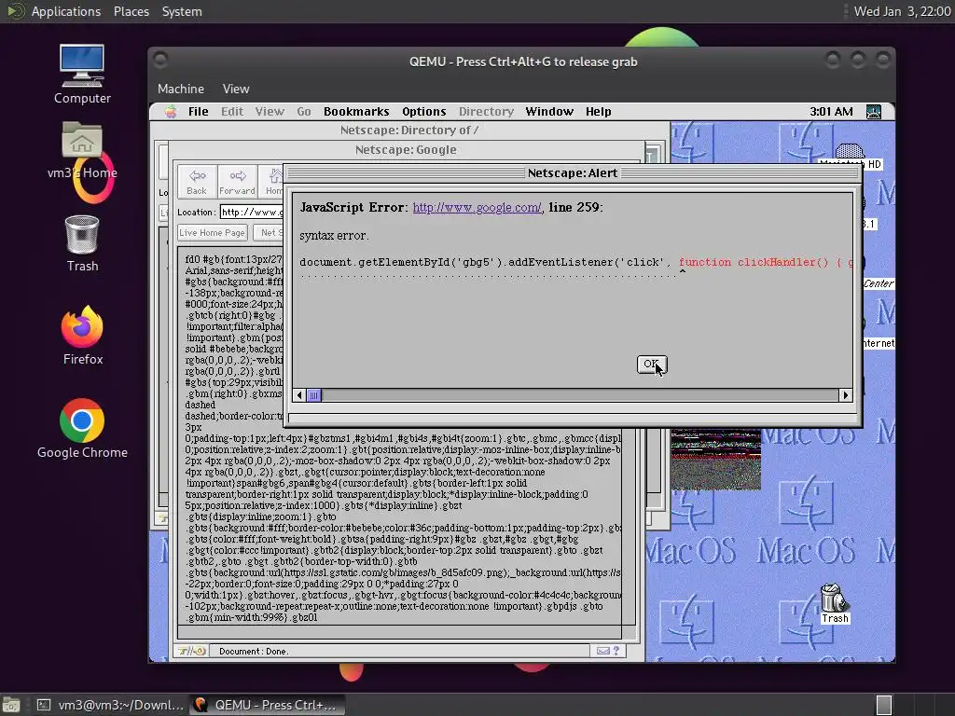This screenshot has width=955, height=716.
Task: Click the Netscape: Directory of / window title
Action: 409,130
